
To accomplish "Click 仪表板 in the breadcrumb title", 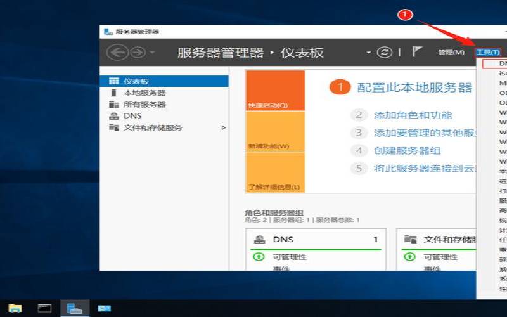I will (302, 53).
